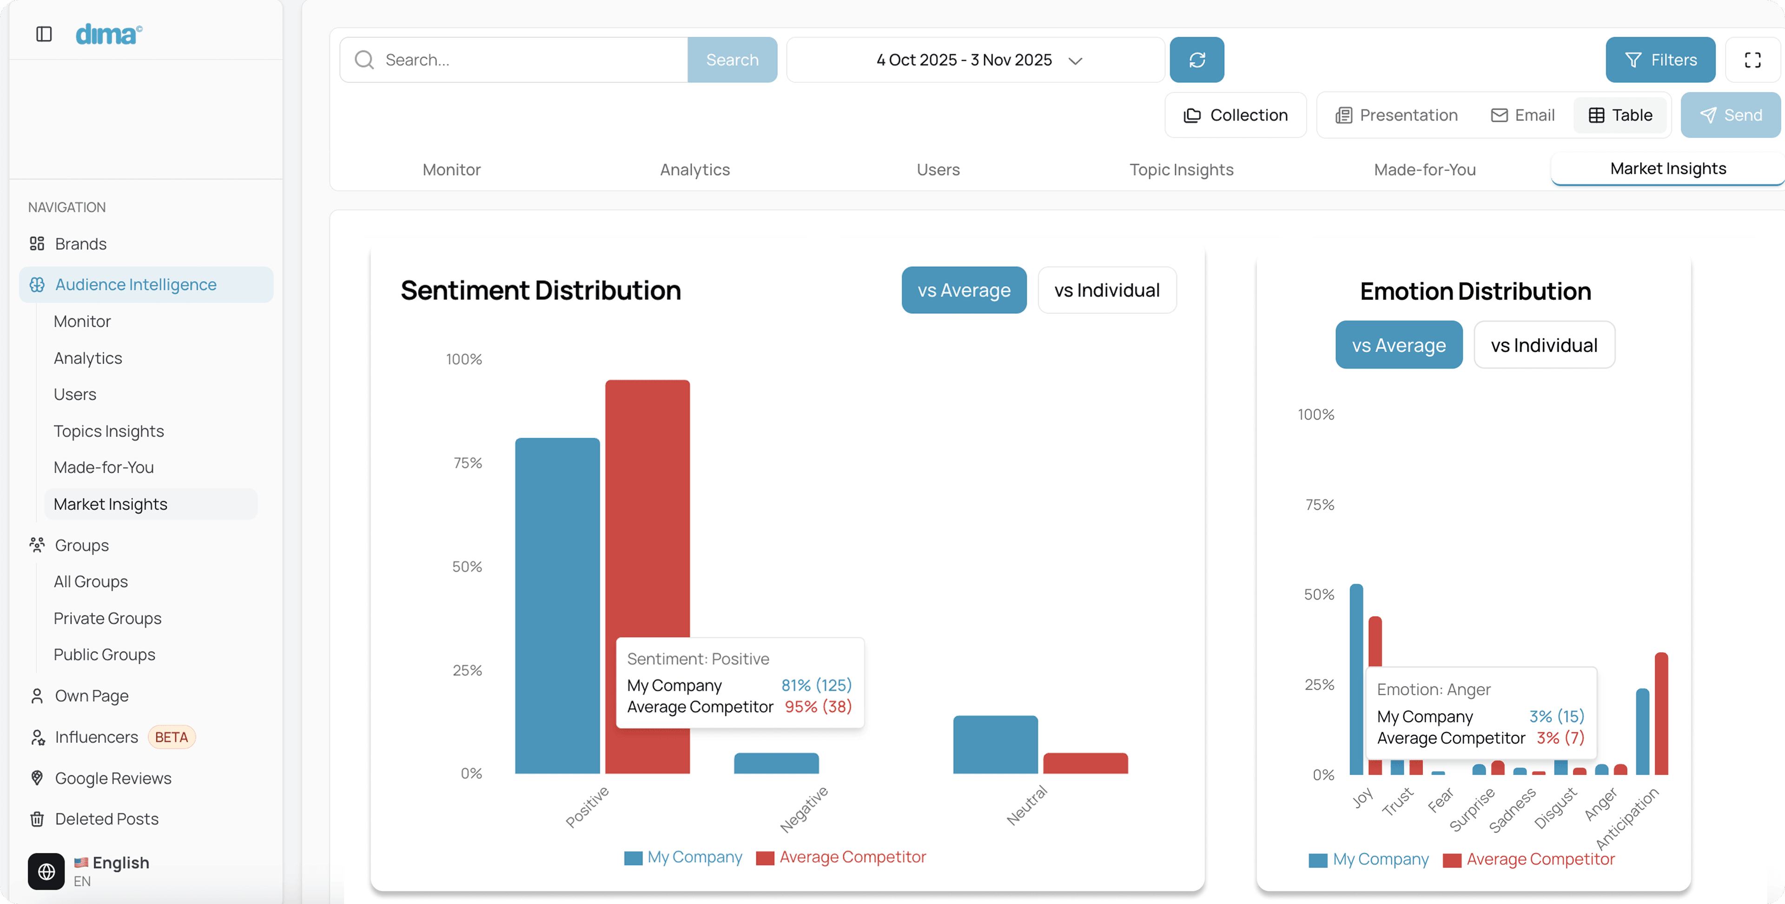1785x904 pixels.
Task: Toggle My Company legend swatch in Sentiment chart
Action: point(633,858)
